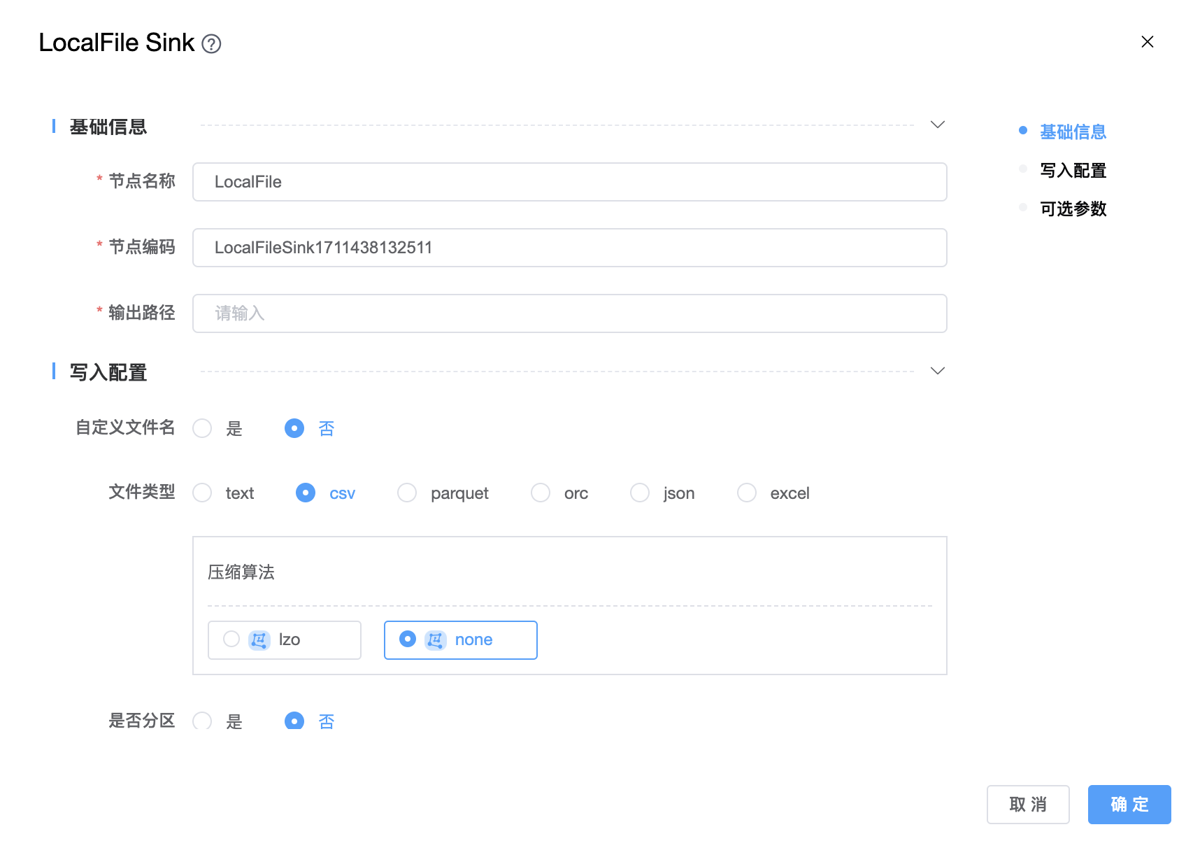Jump to 基础信息 in the anchor navigation
The image size is (1193, 848).
point(1073,132)
